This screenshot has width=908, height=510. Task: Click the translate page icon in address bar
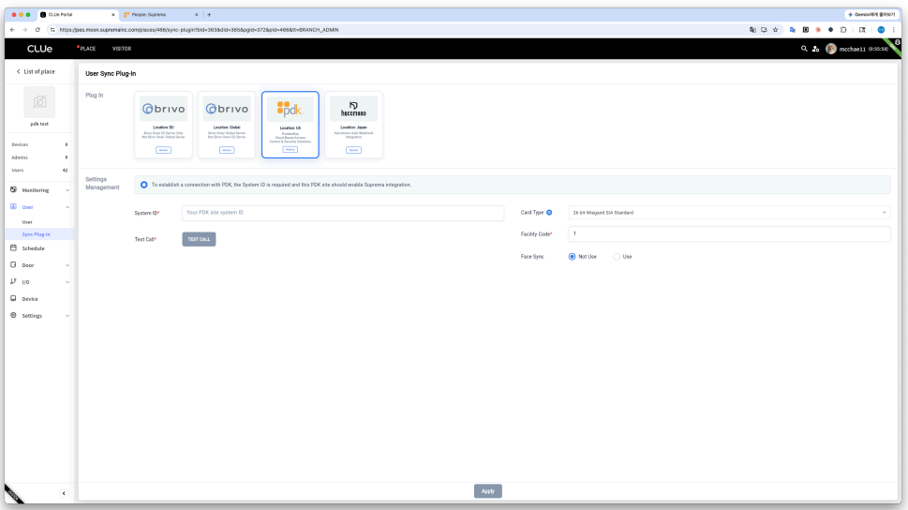point(752,30)
